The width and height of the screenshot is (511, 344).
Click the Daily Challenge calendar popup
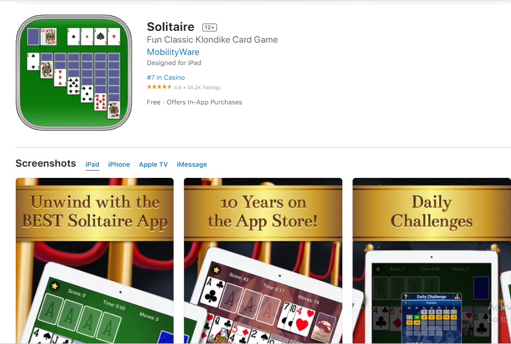(432, 317)
